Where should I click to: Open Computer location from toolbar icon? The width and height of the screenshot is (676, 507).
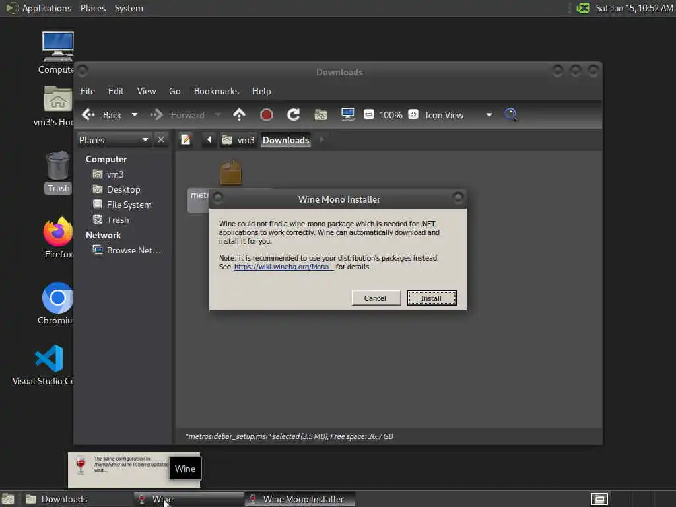coord(348,115)
